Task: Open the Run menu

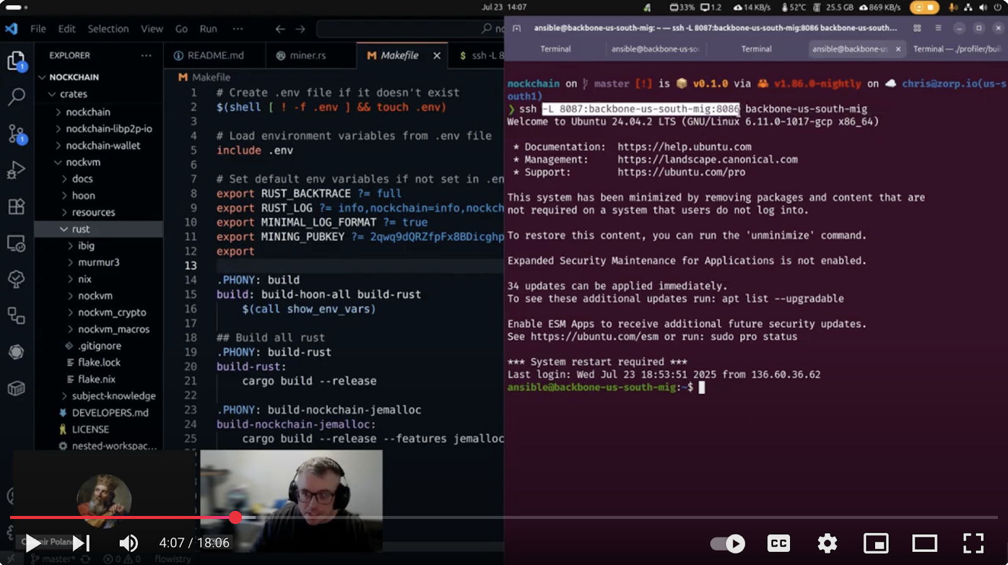Action: pos(209,29)
